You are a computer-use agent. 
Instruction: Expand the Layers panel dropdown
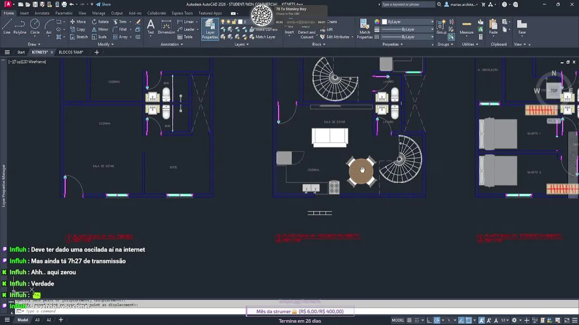(241, 44)
